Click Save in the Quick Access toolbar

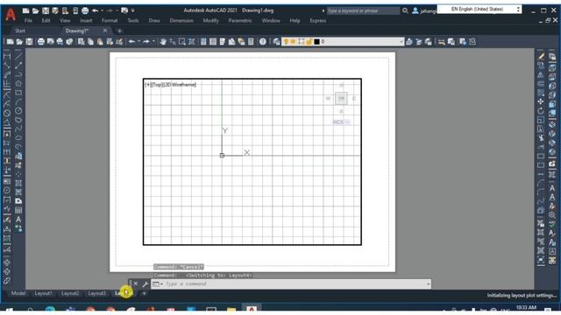(x=46, y=10)
